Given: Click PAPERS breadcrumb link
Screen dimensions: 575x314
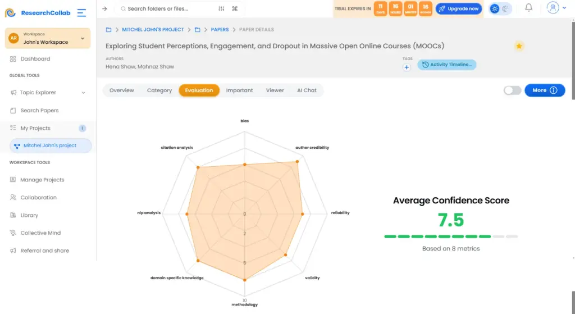Looking at the screenshot, I should [x=220, y=30].
